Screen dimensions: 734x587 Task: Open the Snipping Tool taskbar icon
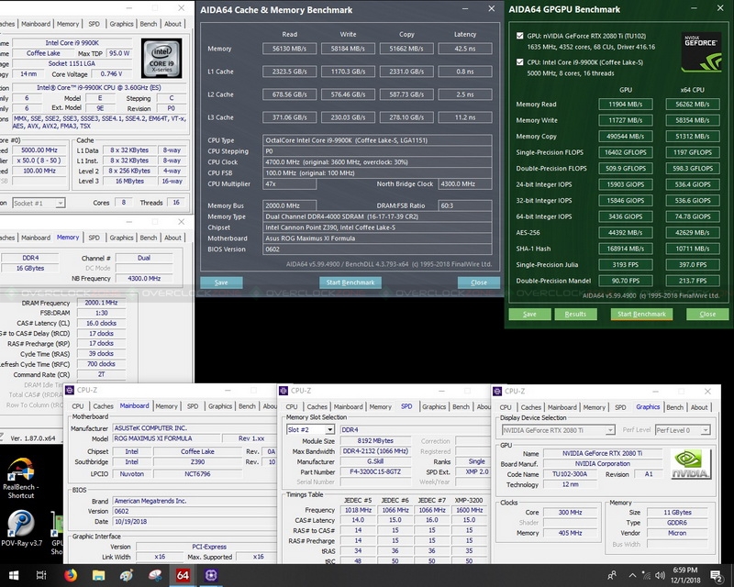coord(155,575)
